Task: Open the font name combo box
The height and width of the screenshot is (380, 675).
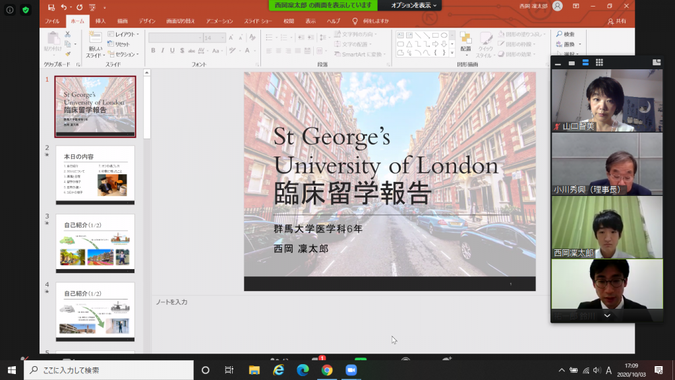Action: coord(175,38)
